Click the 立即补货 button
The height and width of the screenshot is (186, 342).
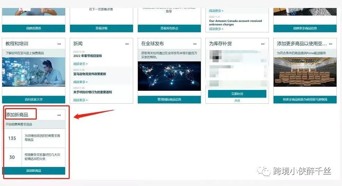tap(237, 94)
